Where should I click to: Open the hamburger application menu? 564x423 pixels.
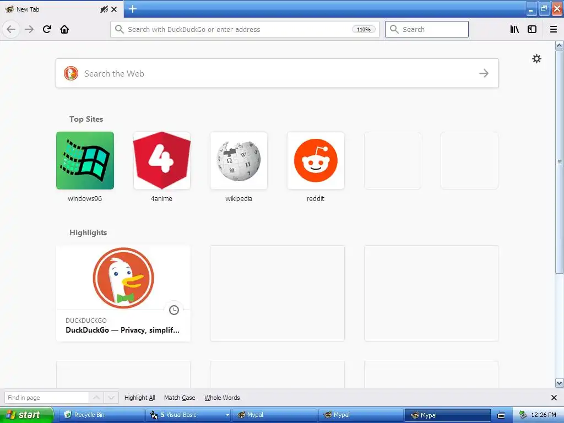(x=554, y=29)
